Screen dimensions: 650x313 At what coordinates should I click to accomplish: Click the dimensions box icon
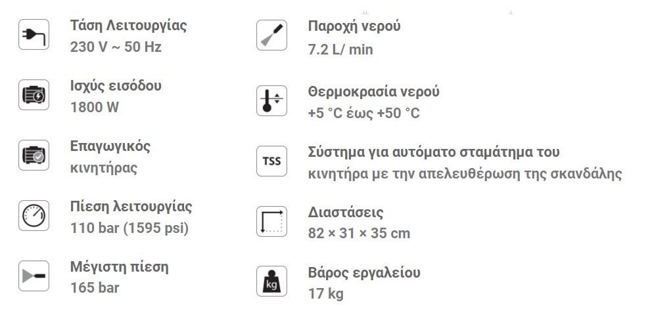click(271, 221)
